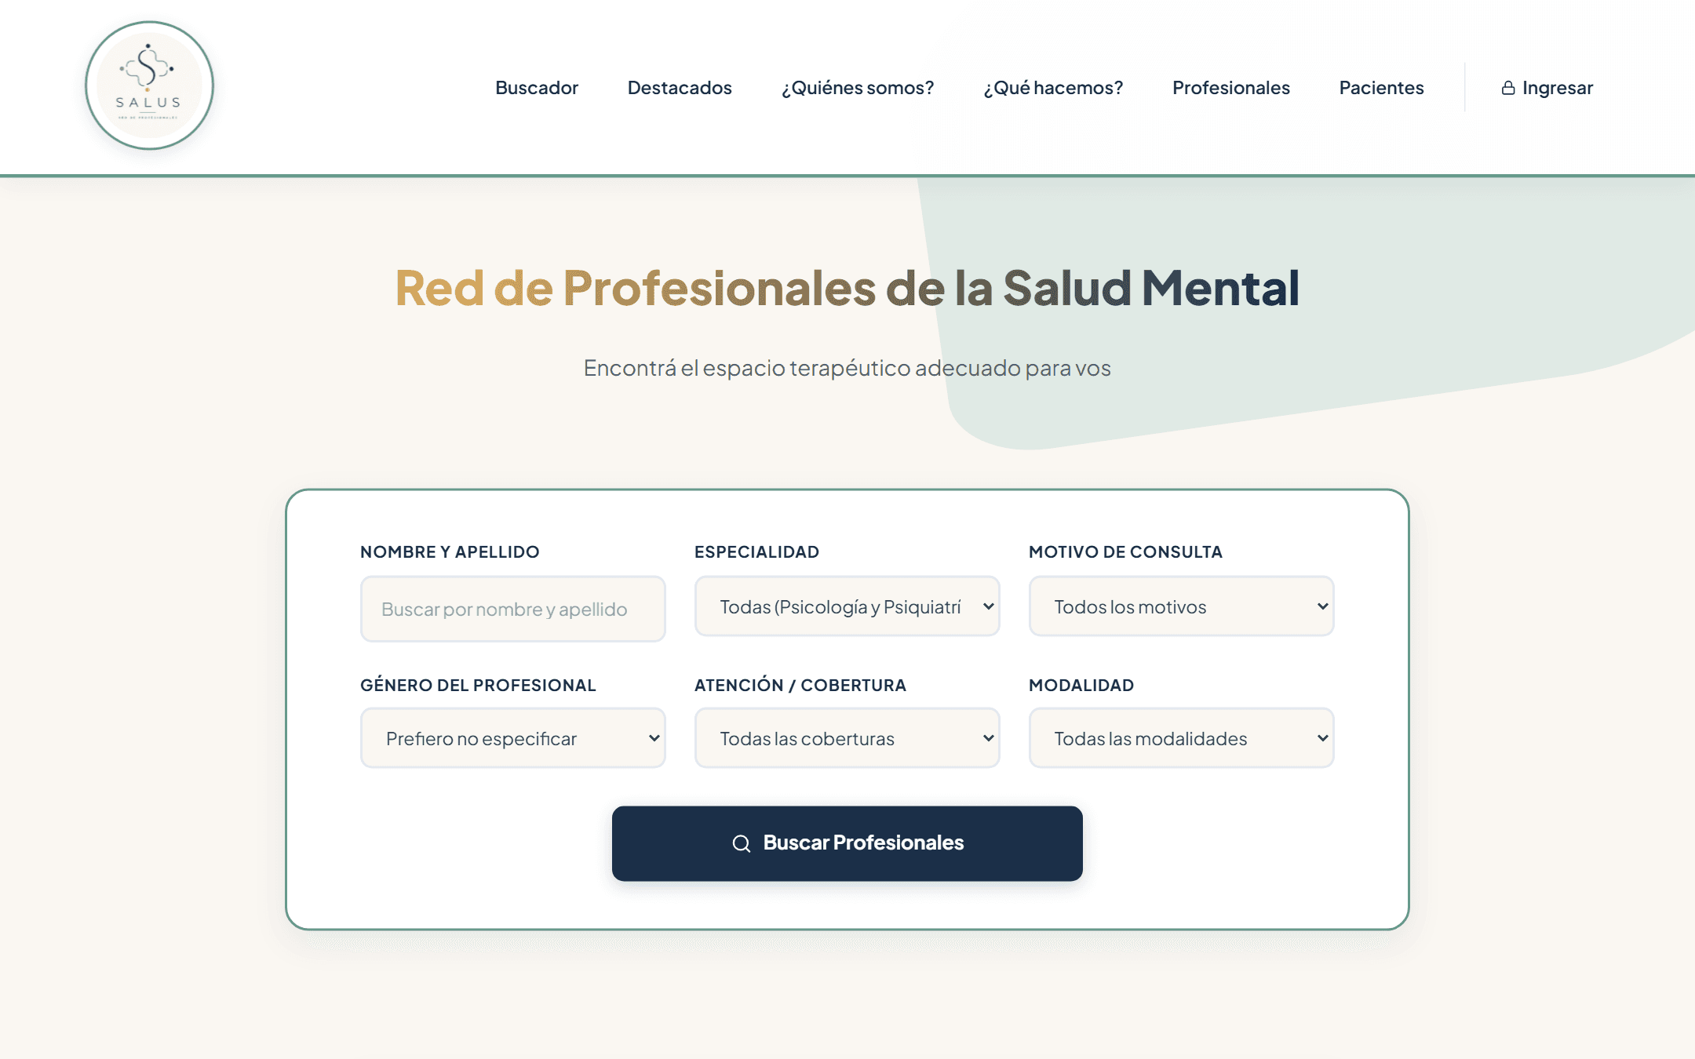This screenshot has height=1059, width=1695.
Task: Open the Motivo de consulta dropdown
Action: coord(1181,606)
